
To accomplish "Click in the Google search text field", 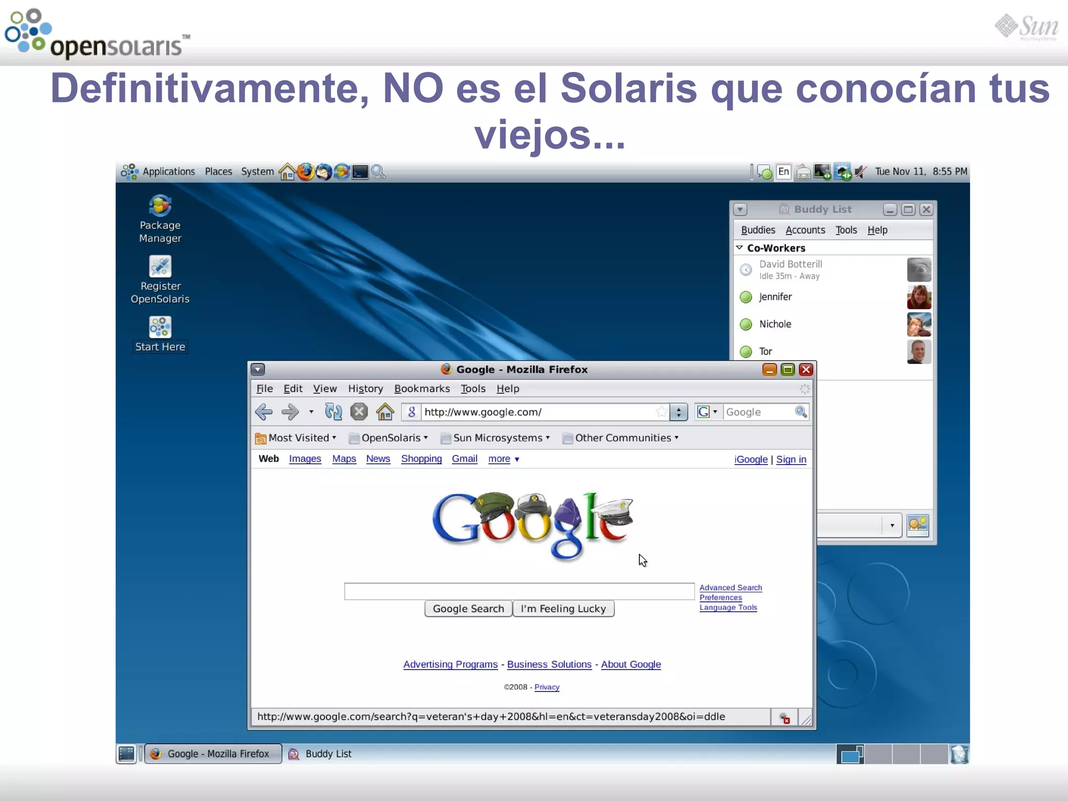I will (519, 591).
